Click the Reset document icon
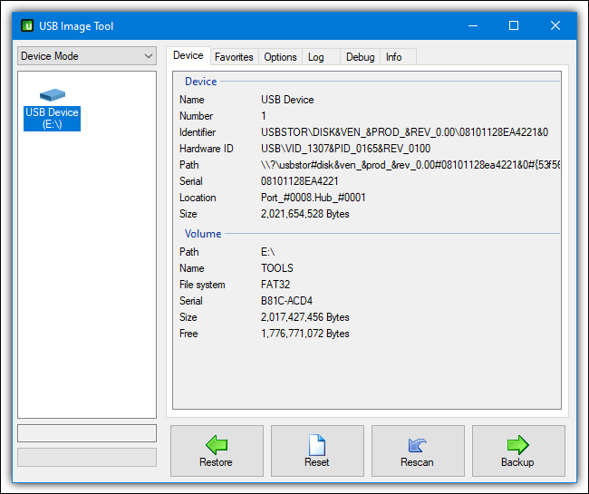Viewport: 589px width, 494px height. tap(316, 444)
